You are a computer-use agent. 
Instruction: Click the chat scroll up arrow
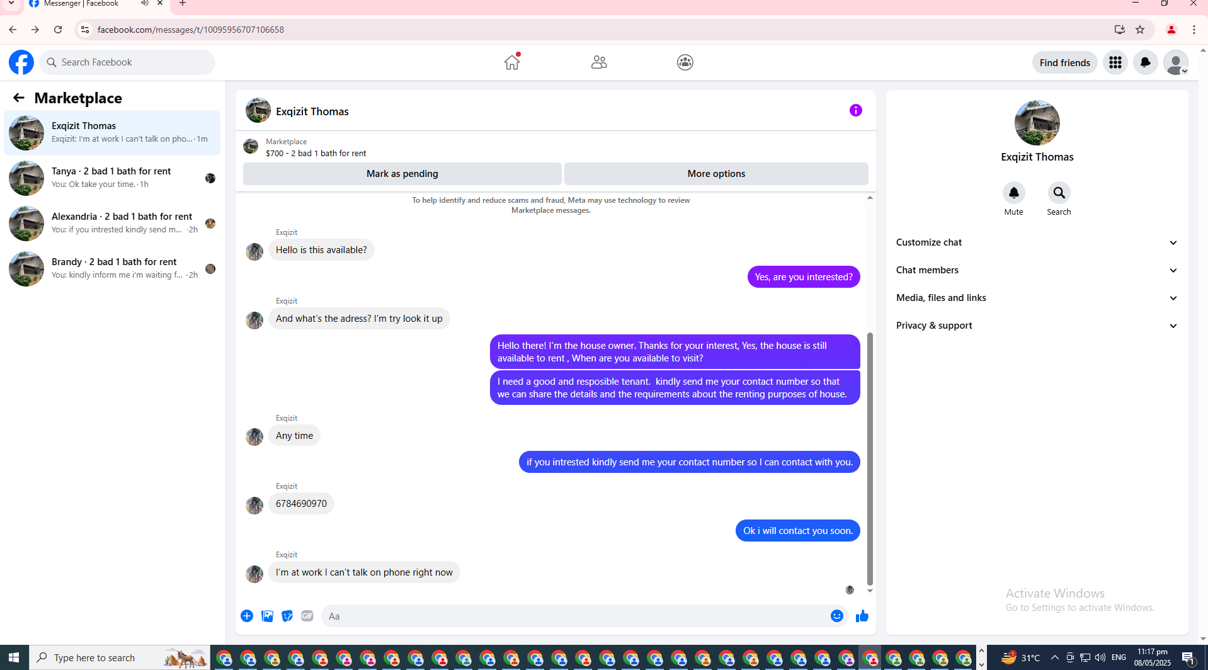click(870, 198)
